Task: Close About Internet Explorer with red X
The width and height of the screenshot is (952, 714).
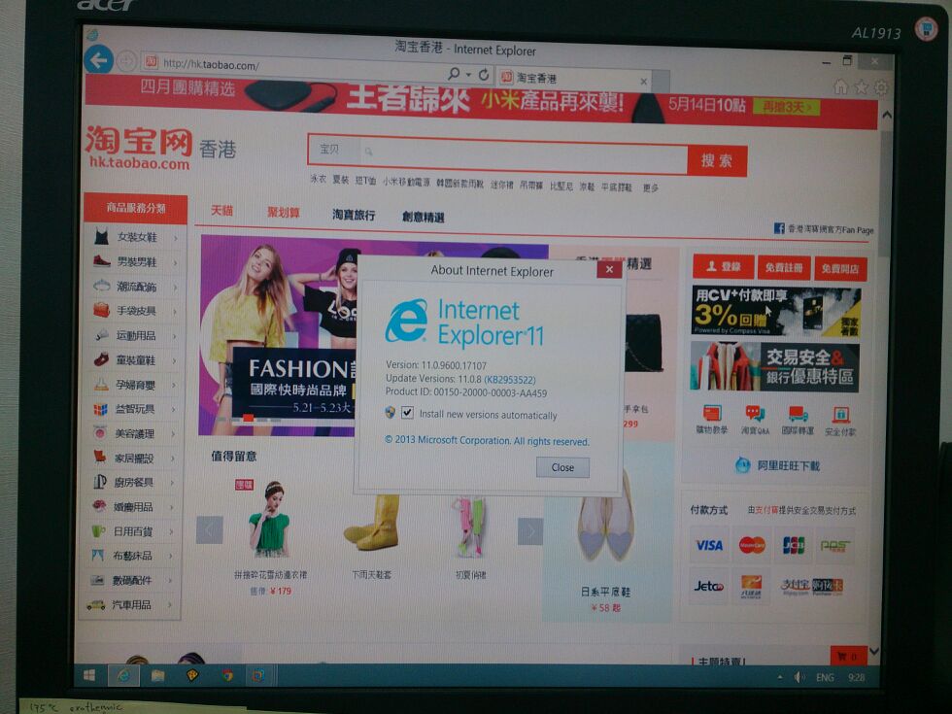Action: point(610,269)
